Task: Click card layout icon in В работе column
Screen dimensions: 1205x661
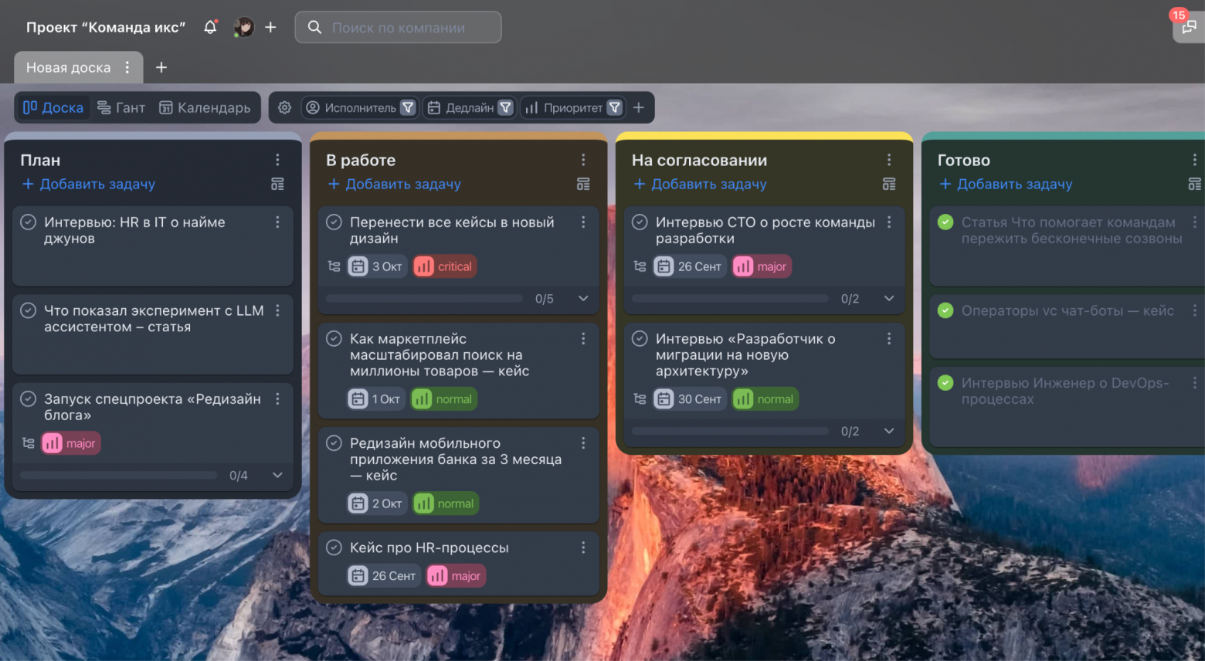Action: point(583,184)
